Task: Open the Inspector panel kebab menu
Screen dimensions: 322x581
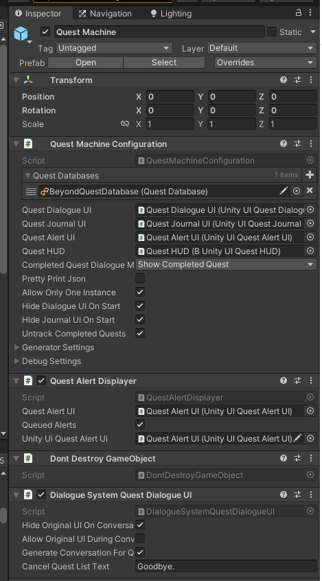Action: point(310,12)
